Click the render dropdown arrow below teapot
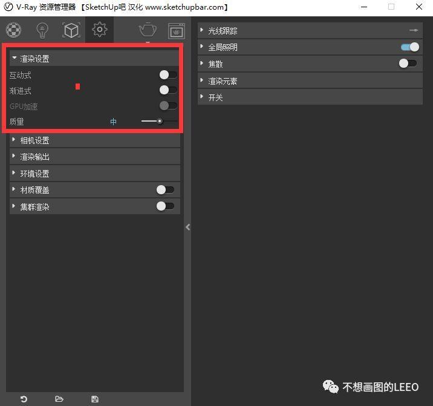The image size is (433, 406). click(x=148, y=42)
